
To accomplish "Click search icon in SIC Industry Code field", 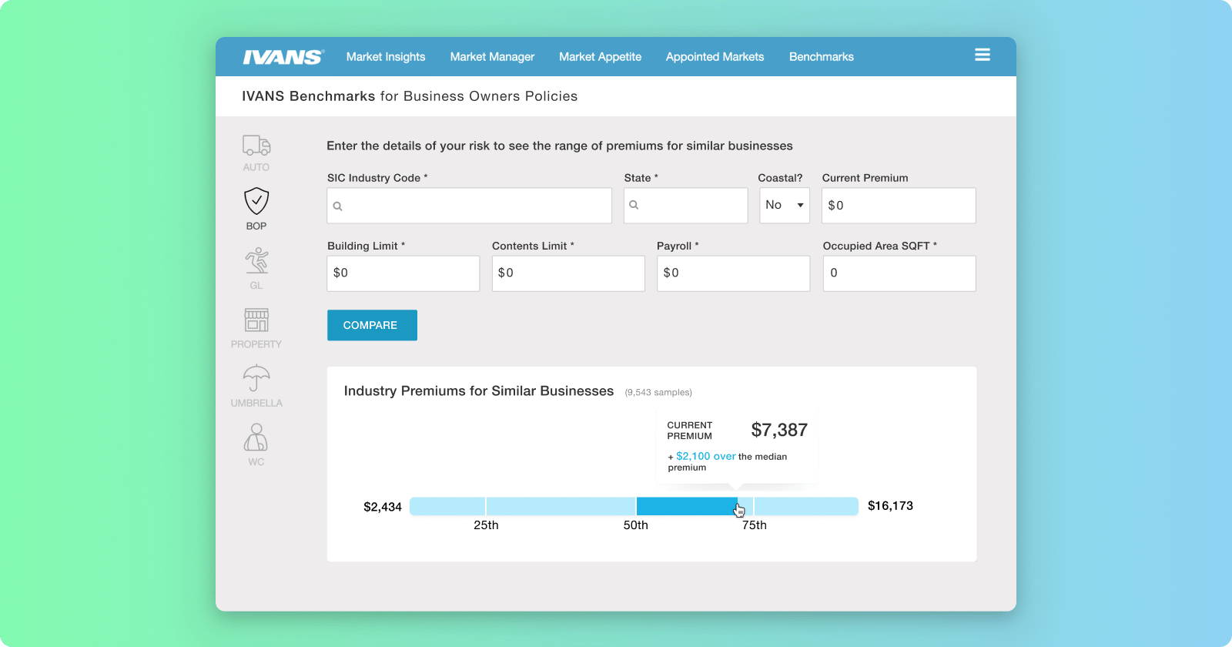I will tap(337, 206).
